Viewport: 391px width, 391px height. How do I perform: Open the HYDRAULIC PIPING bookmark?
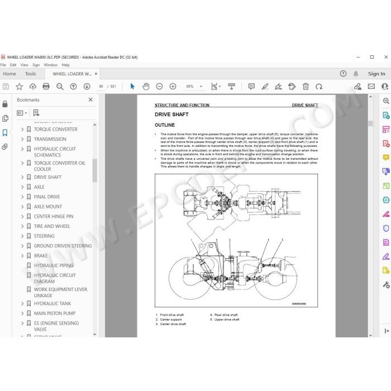pos(54,265)
